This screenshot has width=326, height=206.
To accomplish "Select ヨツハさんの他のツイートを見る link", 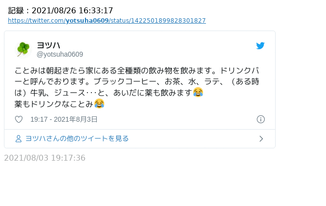I will [x=77, y=138].
